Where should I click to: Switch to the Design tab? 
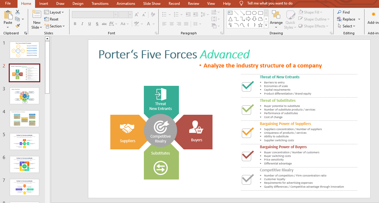pos(78,4)
